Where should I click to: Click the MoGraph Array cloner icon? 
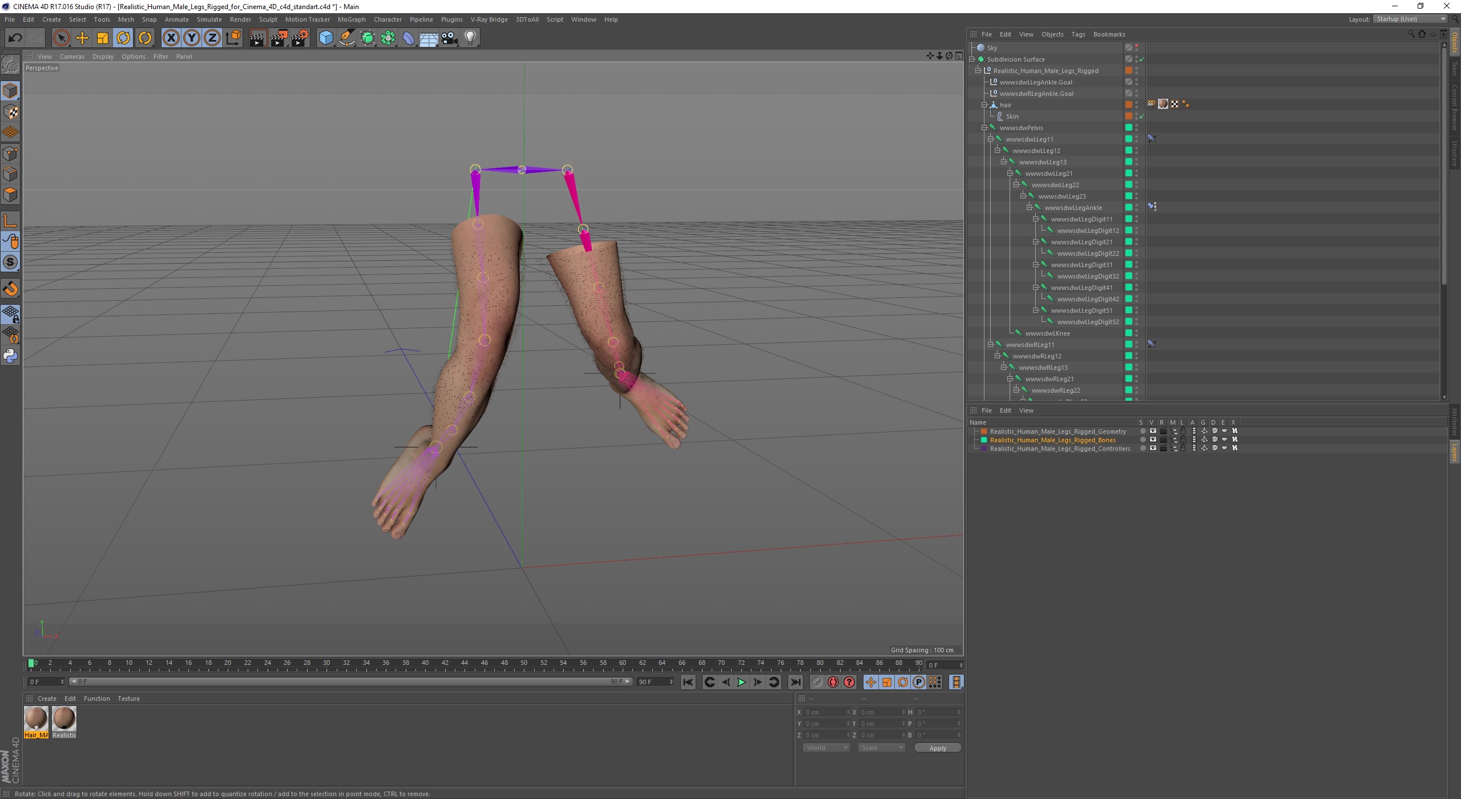(x=388, y=38)
